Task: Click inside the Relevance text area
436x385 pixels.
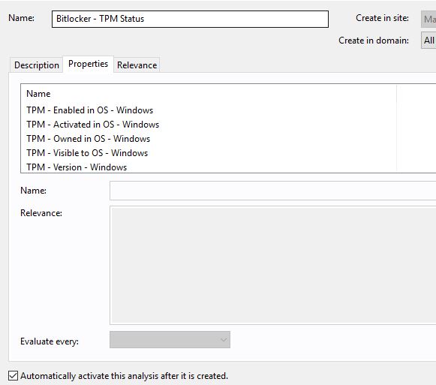Action: coord(272,265)
